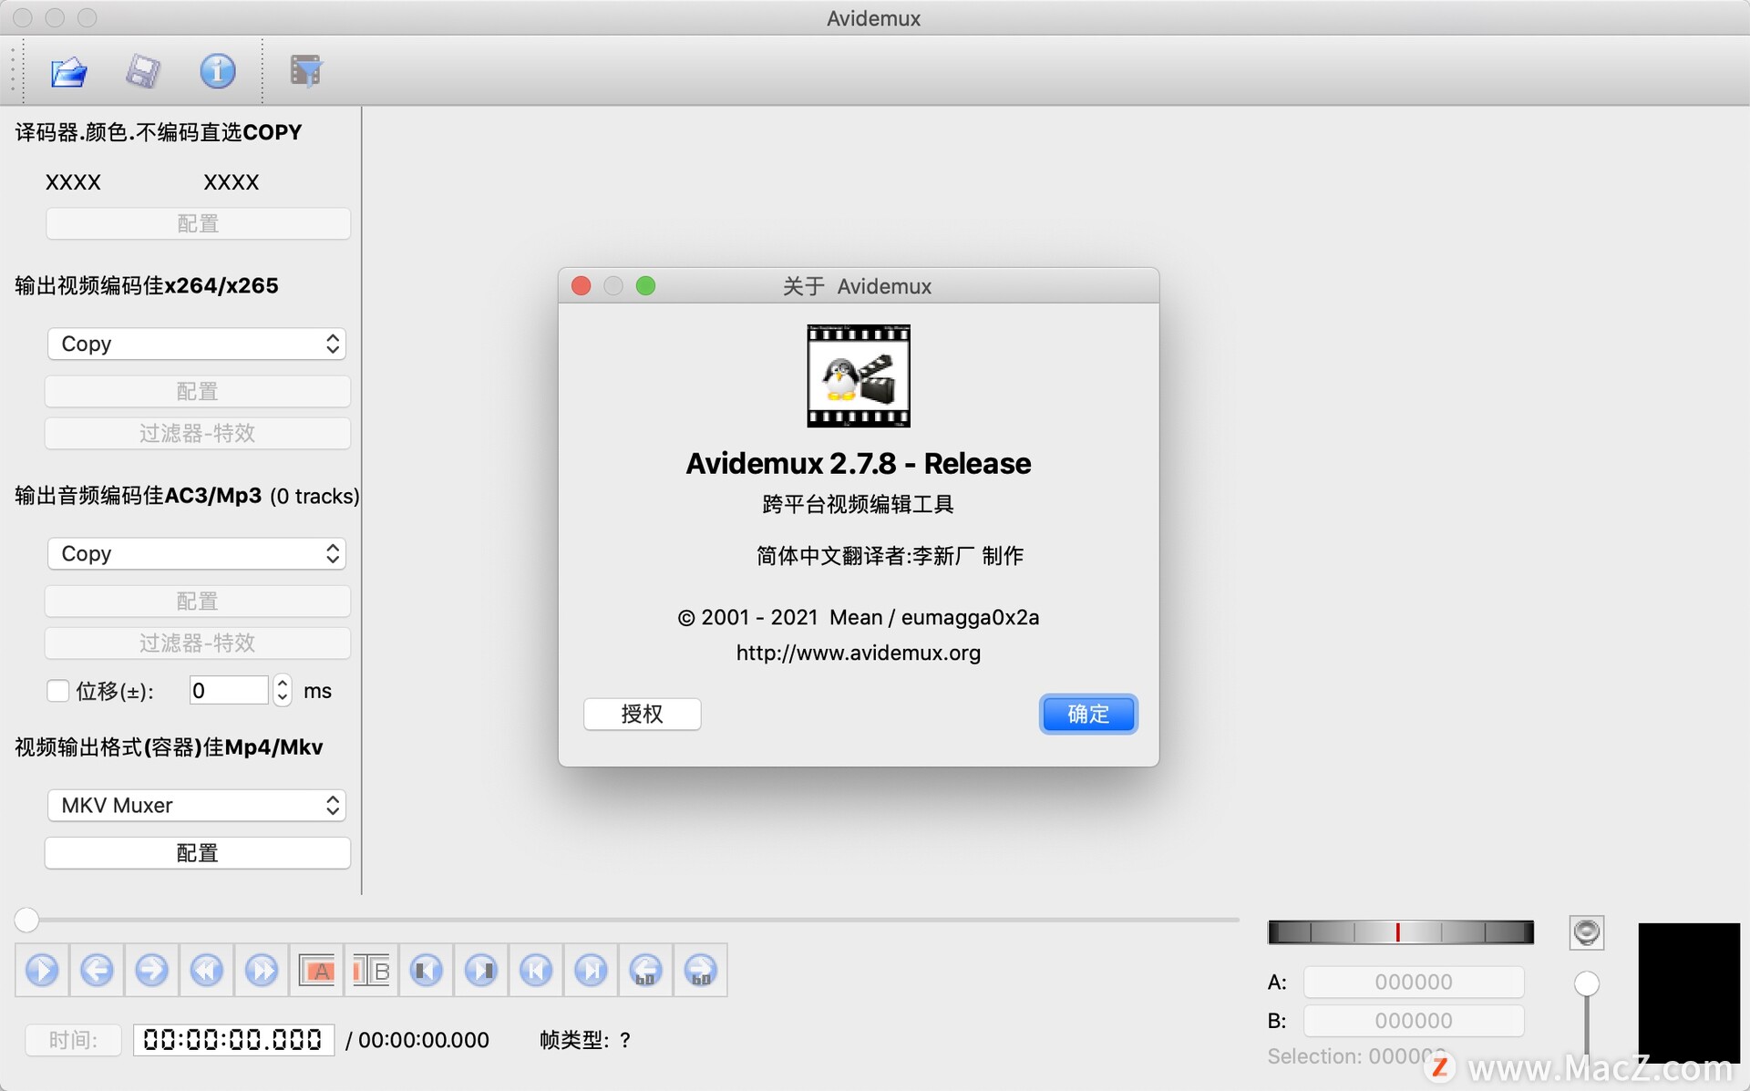
Task: Click 过滤器-特效 under audio output
Action: coord(197,643)
